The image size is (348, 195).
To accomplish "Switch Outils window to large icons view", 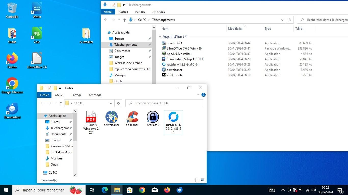I will click(203, 180).
